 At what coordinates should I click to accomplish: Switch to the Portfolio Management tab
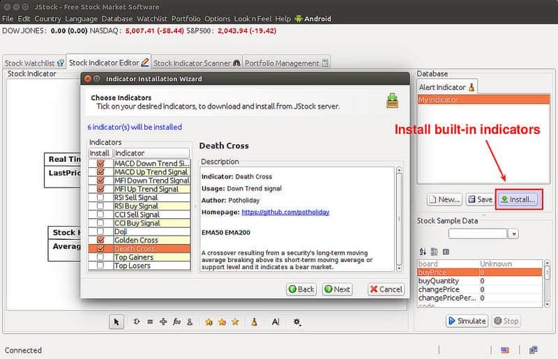286,63
